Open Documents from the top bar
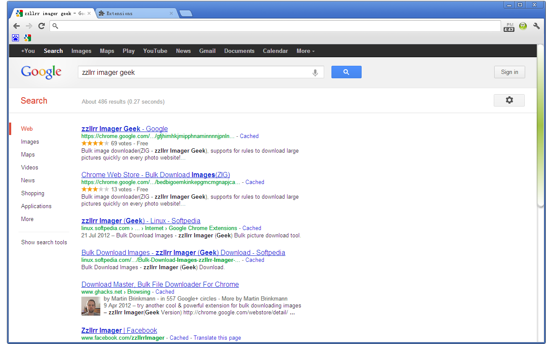The image size is (551, 344). pyautogui.click(x=239, y=51)
